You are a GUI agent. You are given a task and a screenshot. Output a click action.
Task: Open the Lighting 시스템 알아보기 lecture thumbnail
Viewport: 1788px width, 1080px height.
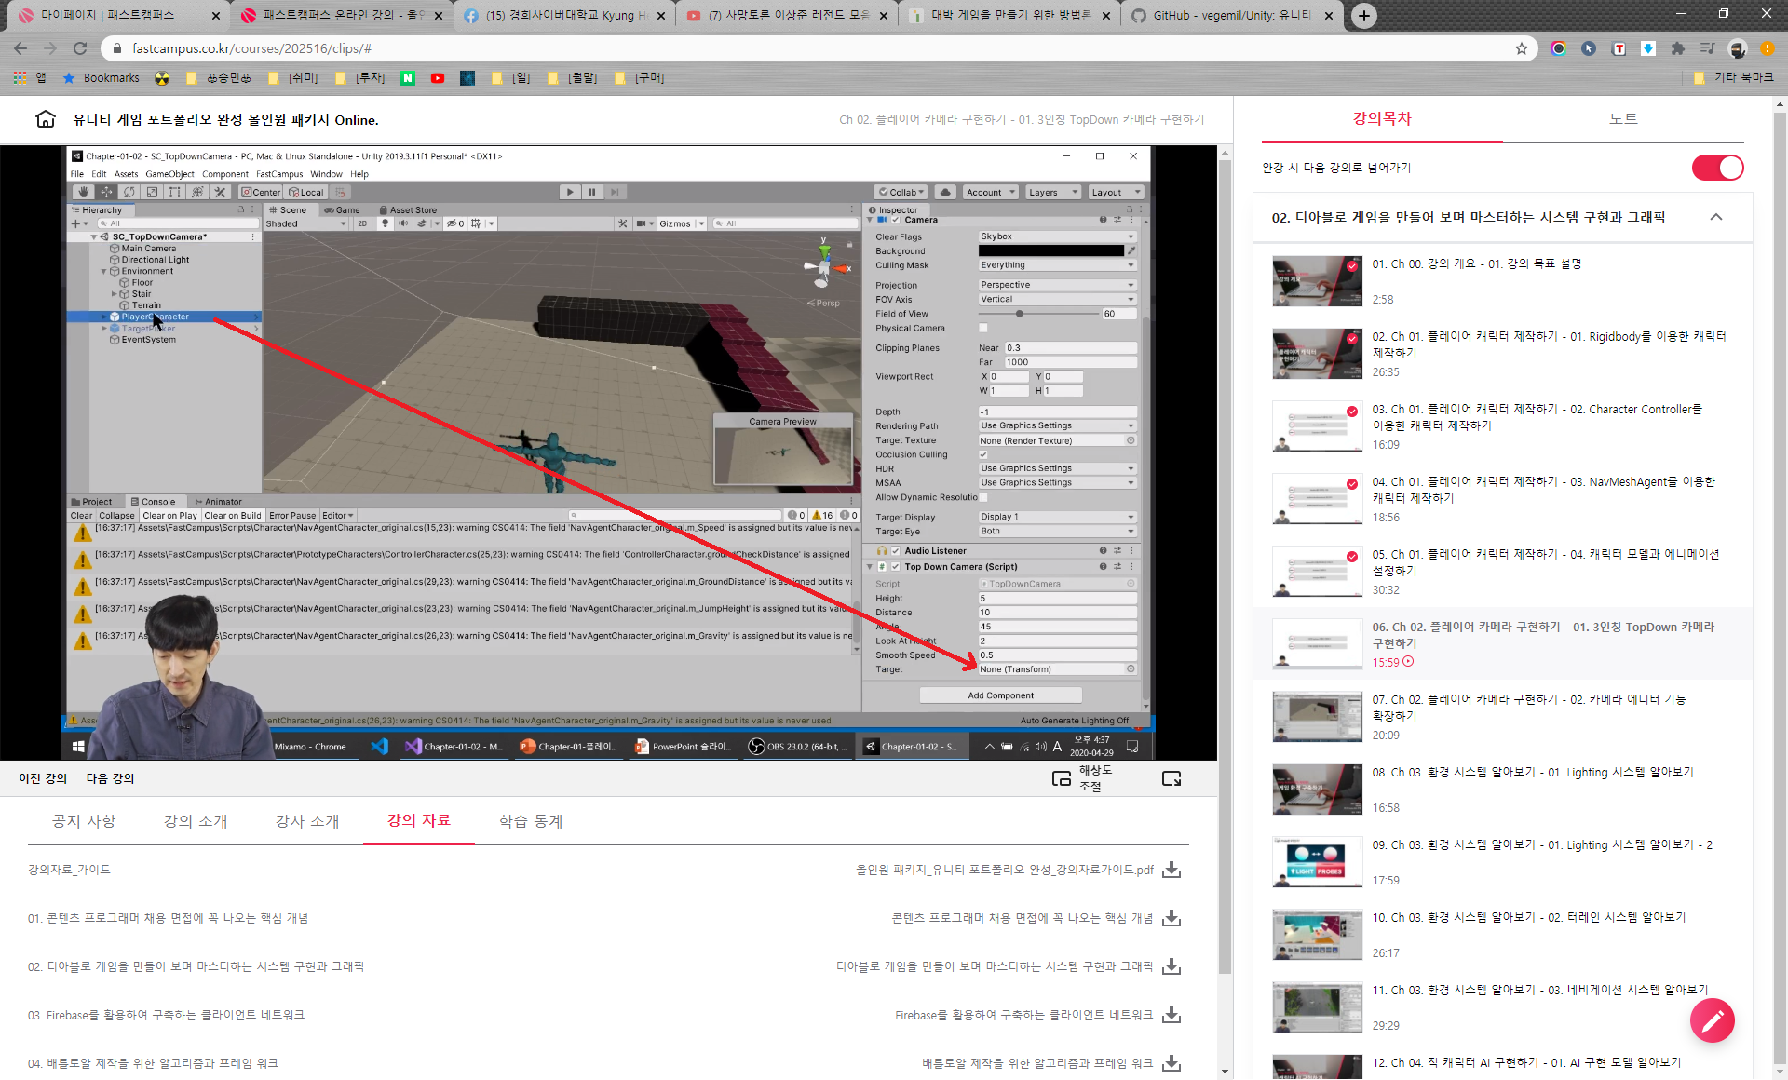[x=1317, y=790]
